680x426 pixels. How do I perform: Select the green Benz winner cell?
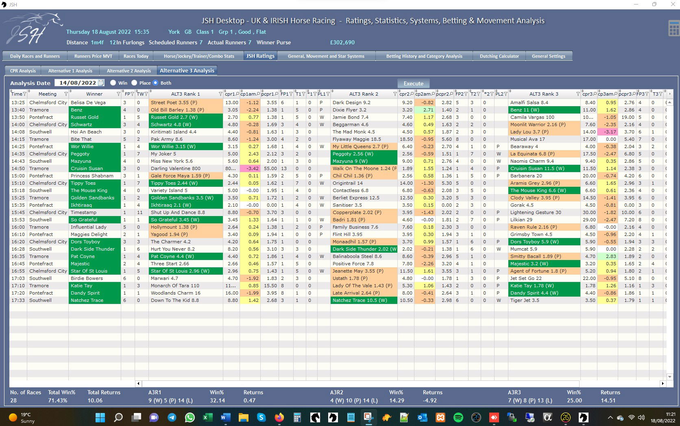click(95, 110)
